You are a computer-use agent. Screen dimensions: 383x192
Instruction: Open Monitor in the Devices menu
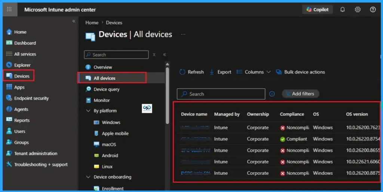[x=98, y=100]
